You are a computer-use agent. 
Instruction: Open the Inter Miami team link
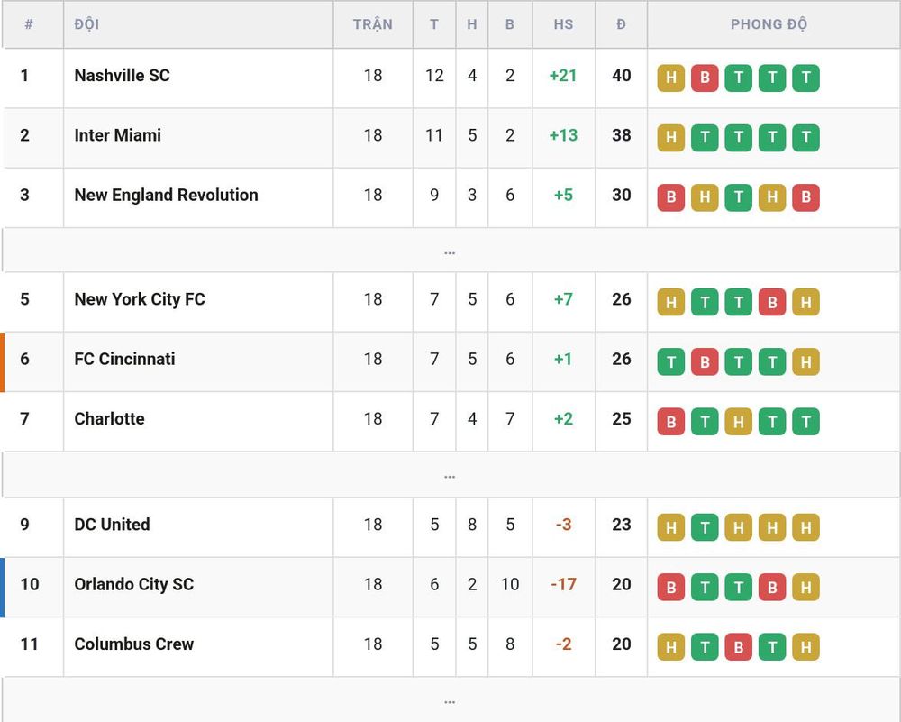pyautogui.click(x=118, y=135)
